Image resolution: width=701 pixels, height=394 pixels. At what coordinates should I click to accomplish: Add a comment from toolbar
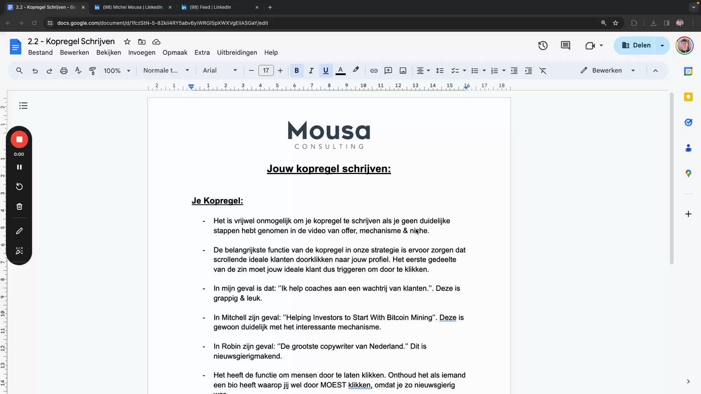[x=388, y=71]
